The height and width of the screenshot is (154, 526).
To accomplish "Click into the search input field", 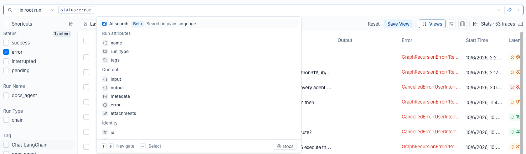I will [x=296, y=10].
